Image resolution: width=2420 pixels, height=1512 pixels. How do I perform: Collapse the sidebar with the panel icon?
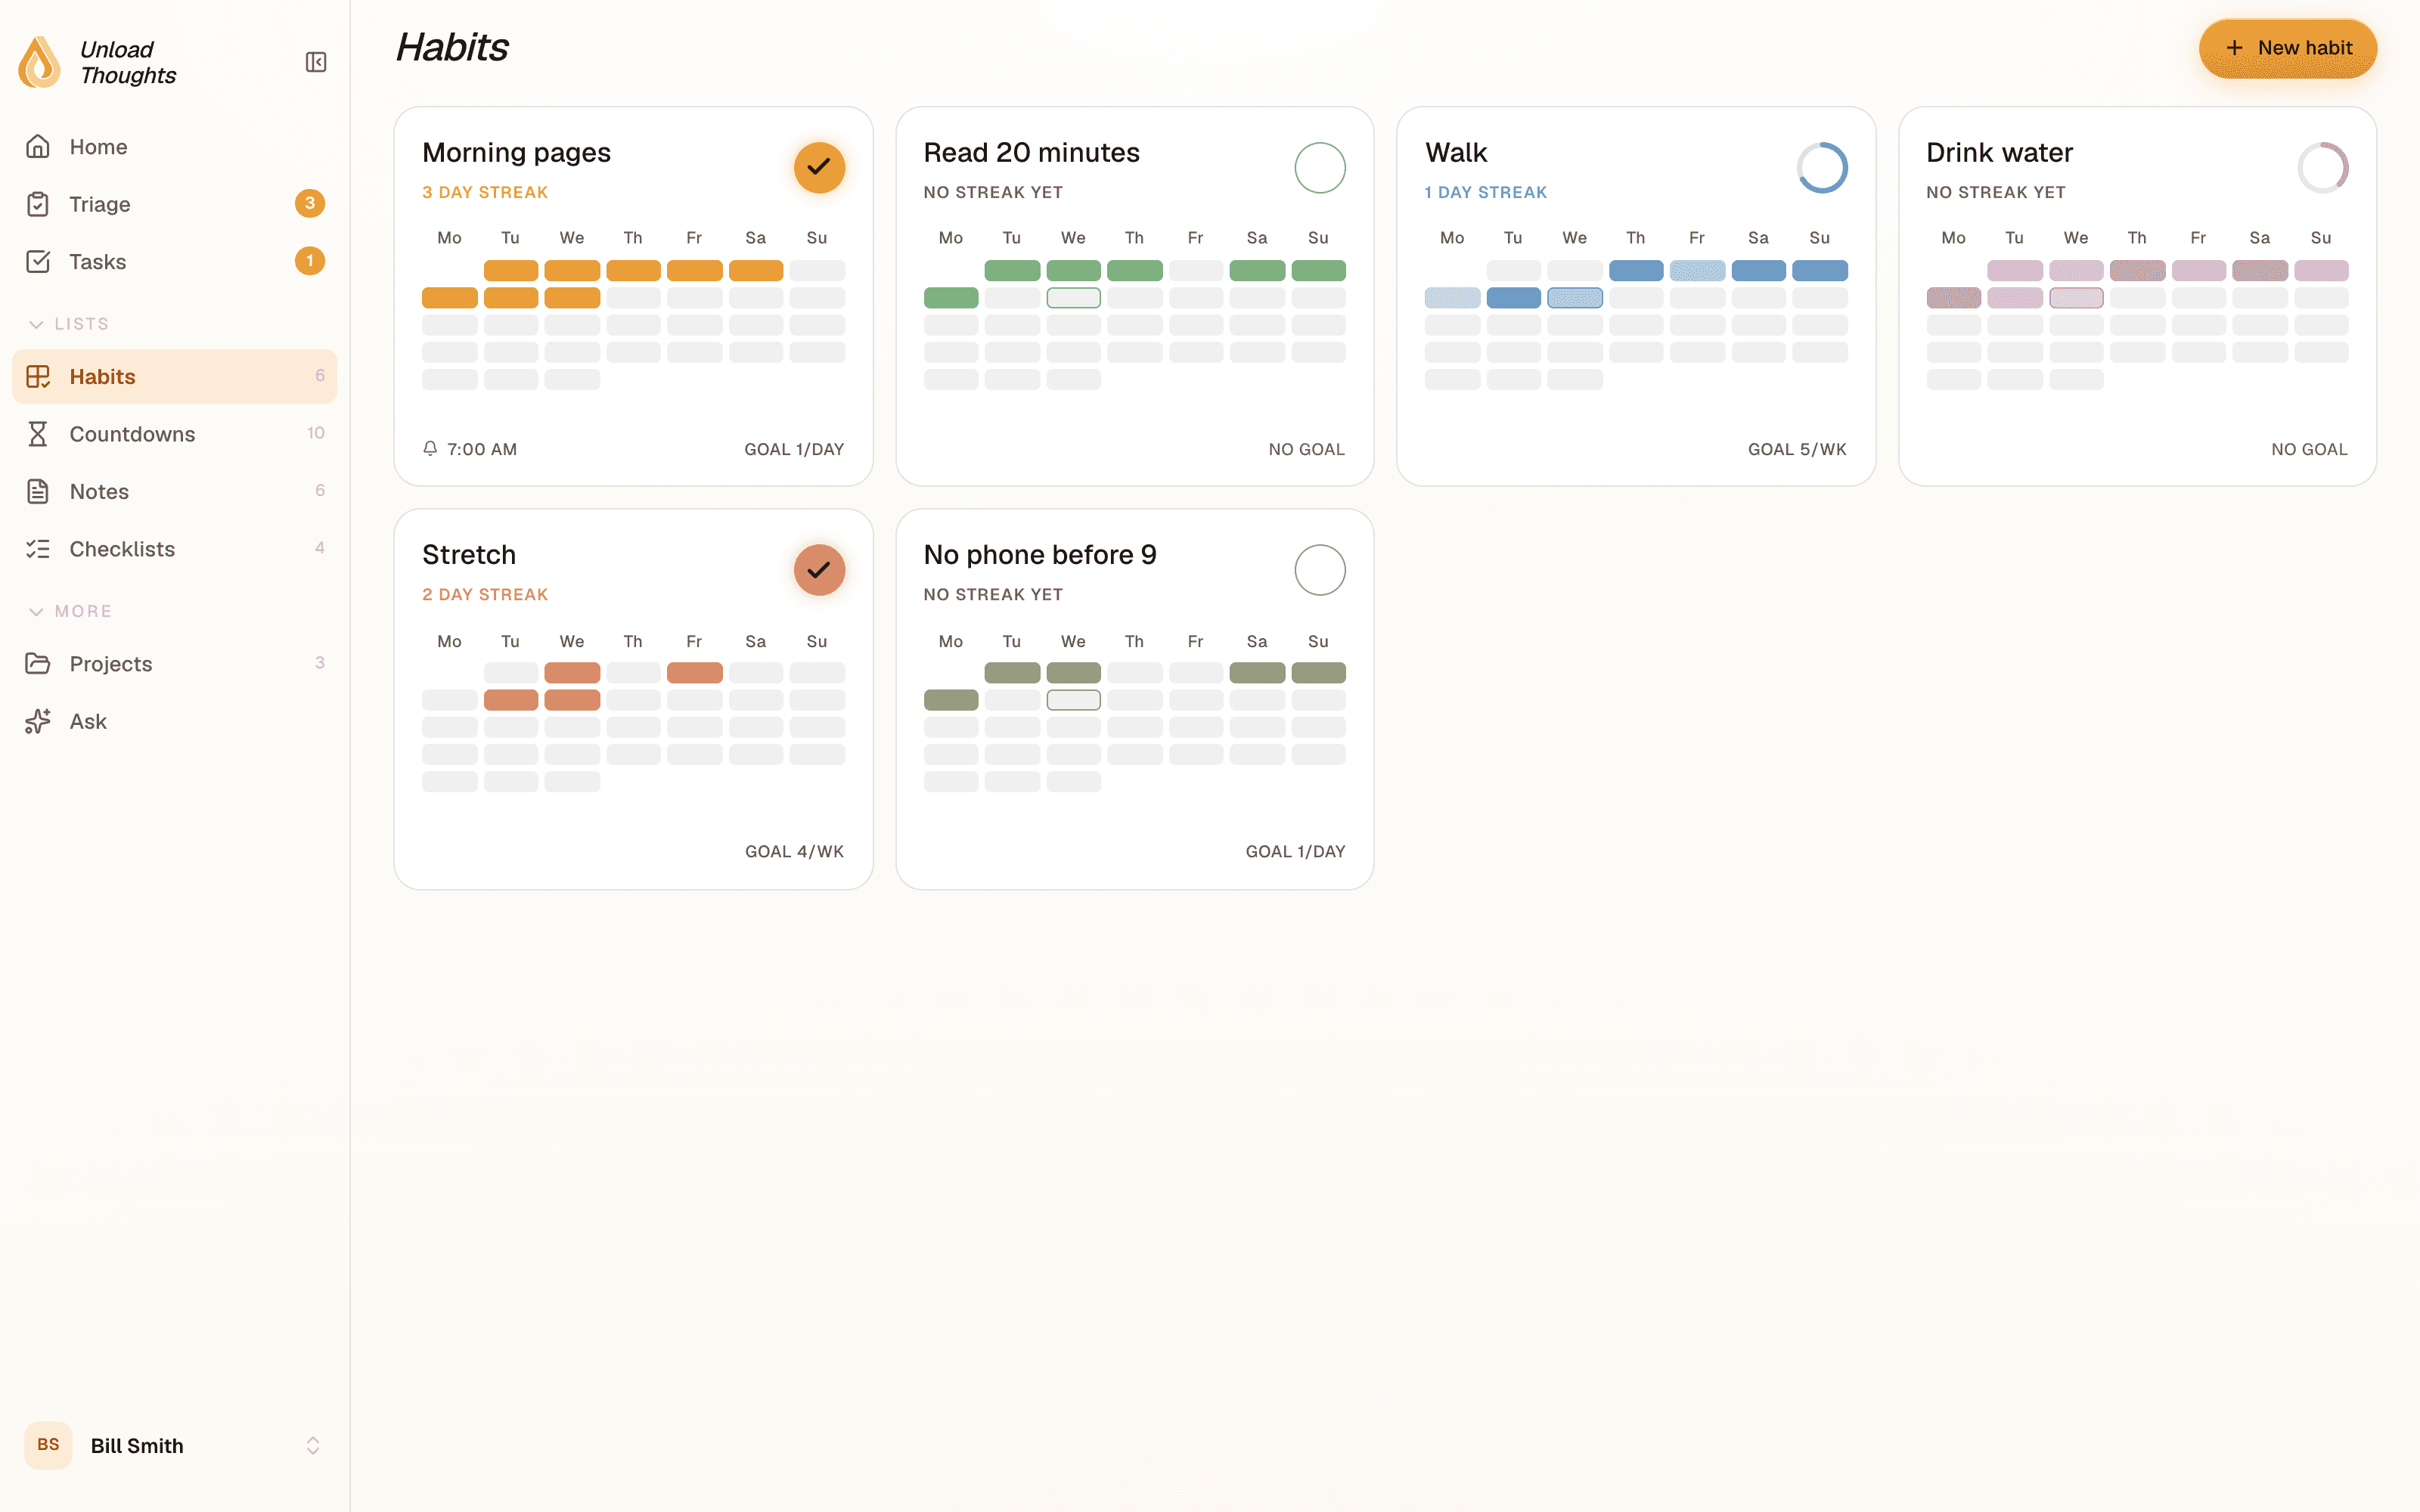click(x=316, y=62)
